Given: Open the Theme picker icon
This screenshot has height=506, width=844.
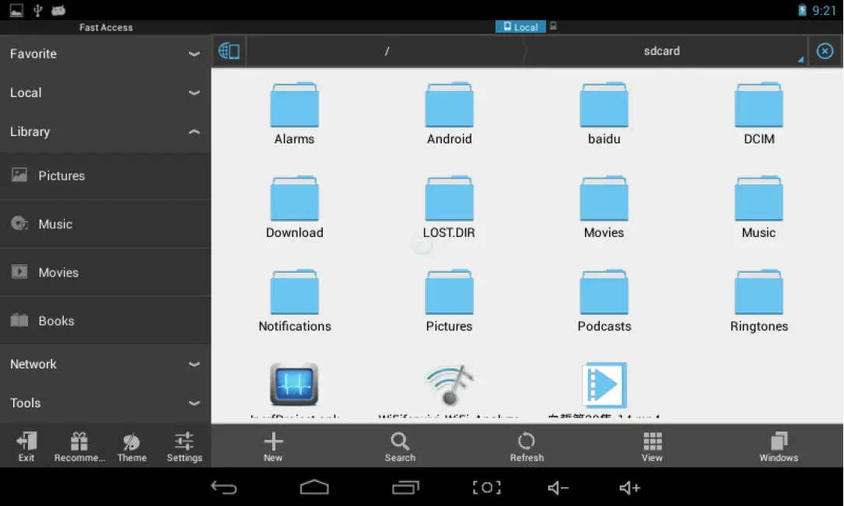Looking at the screenshot, I should [x=131, y=445].
